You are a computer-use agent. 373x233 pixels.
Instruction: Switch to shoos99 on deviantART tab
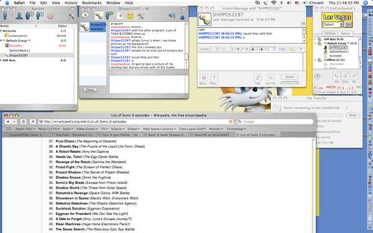click(212, 135)
